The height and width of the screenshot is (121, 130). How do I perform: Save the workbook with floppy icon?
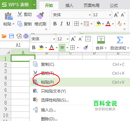pos(12,36)
